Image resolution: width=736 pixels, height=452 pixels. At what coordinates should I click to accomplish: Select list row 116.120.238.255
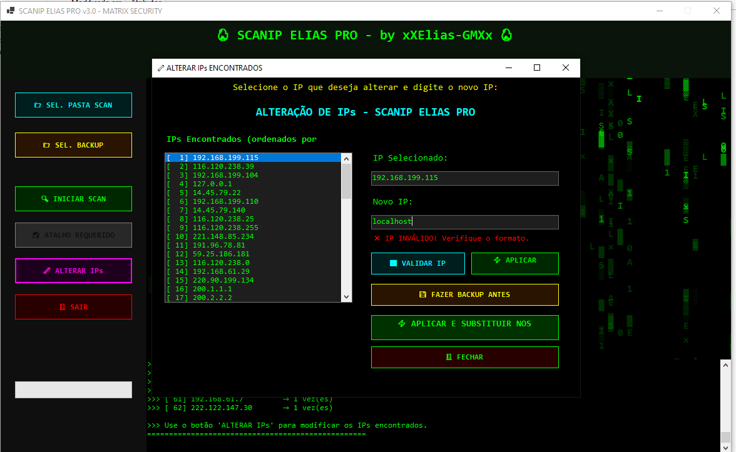click(x=253, y=228)
